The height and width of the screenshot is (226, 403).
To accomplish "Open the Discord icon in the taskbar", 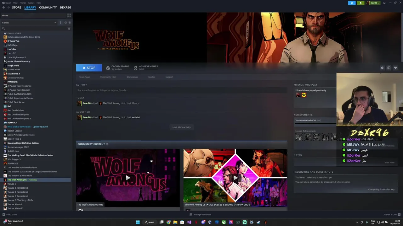I will [203, 222].
